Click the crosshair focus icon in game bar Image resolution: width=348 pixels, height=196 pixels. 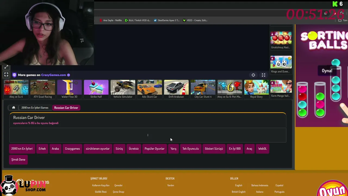(x=253, y=75)
